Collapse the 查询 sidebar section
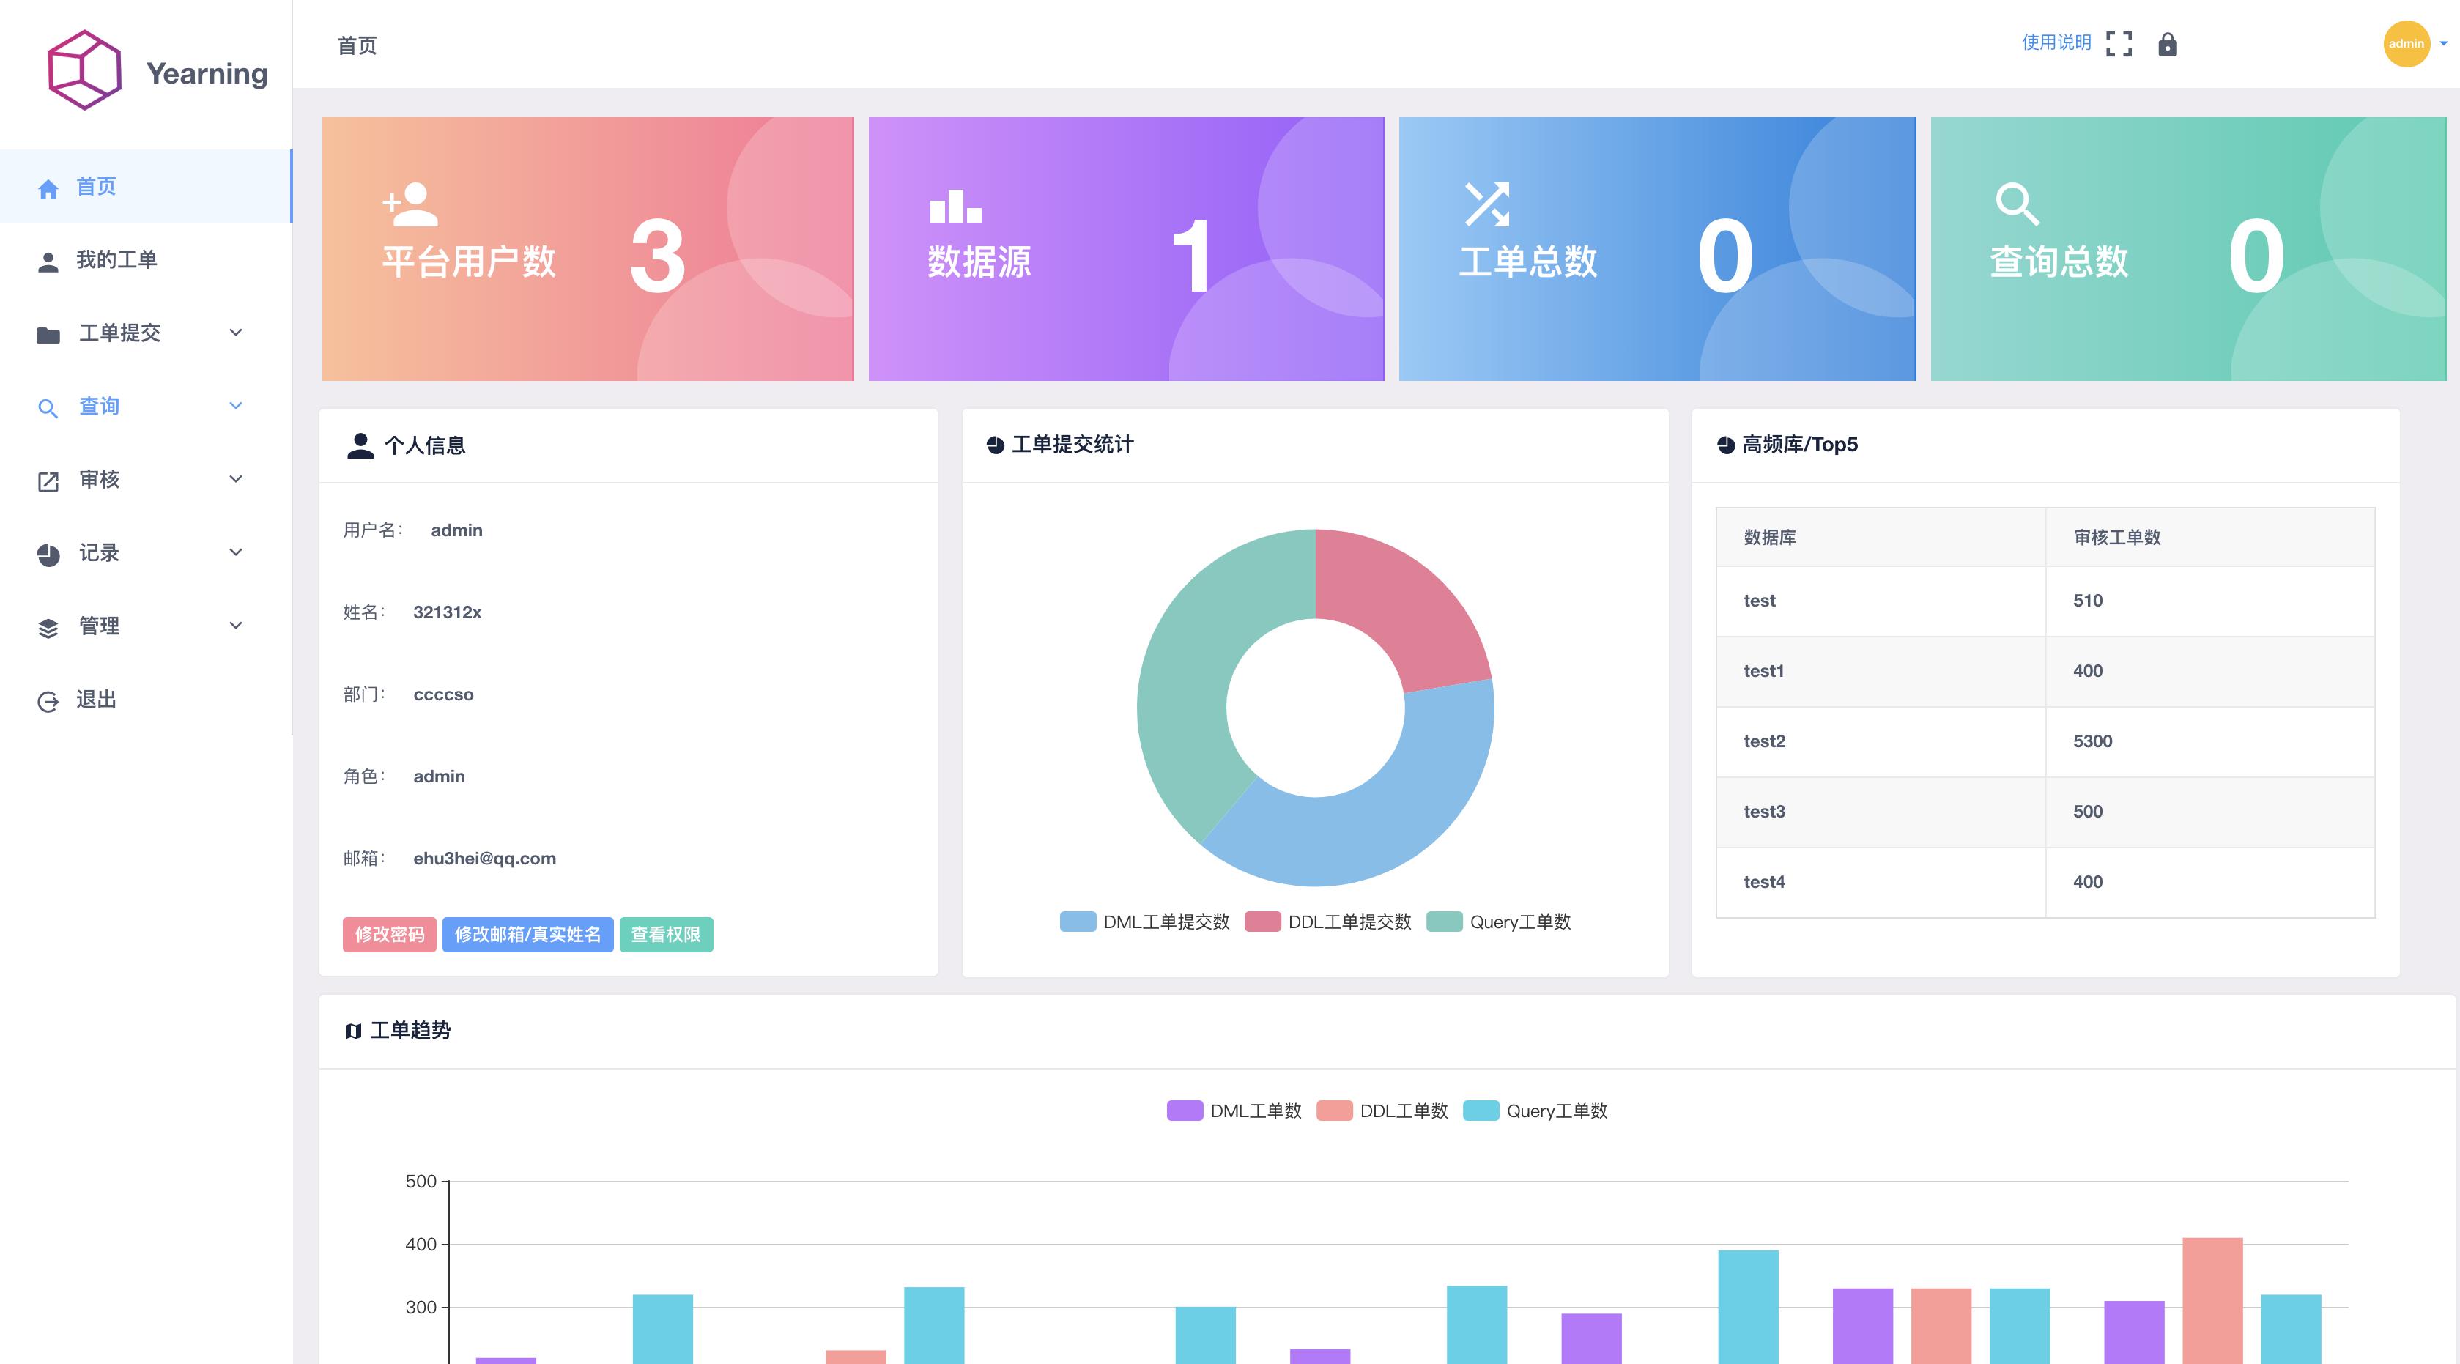 tap(236, 406)
